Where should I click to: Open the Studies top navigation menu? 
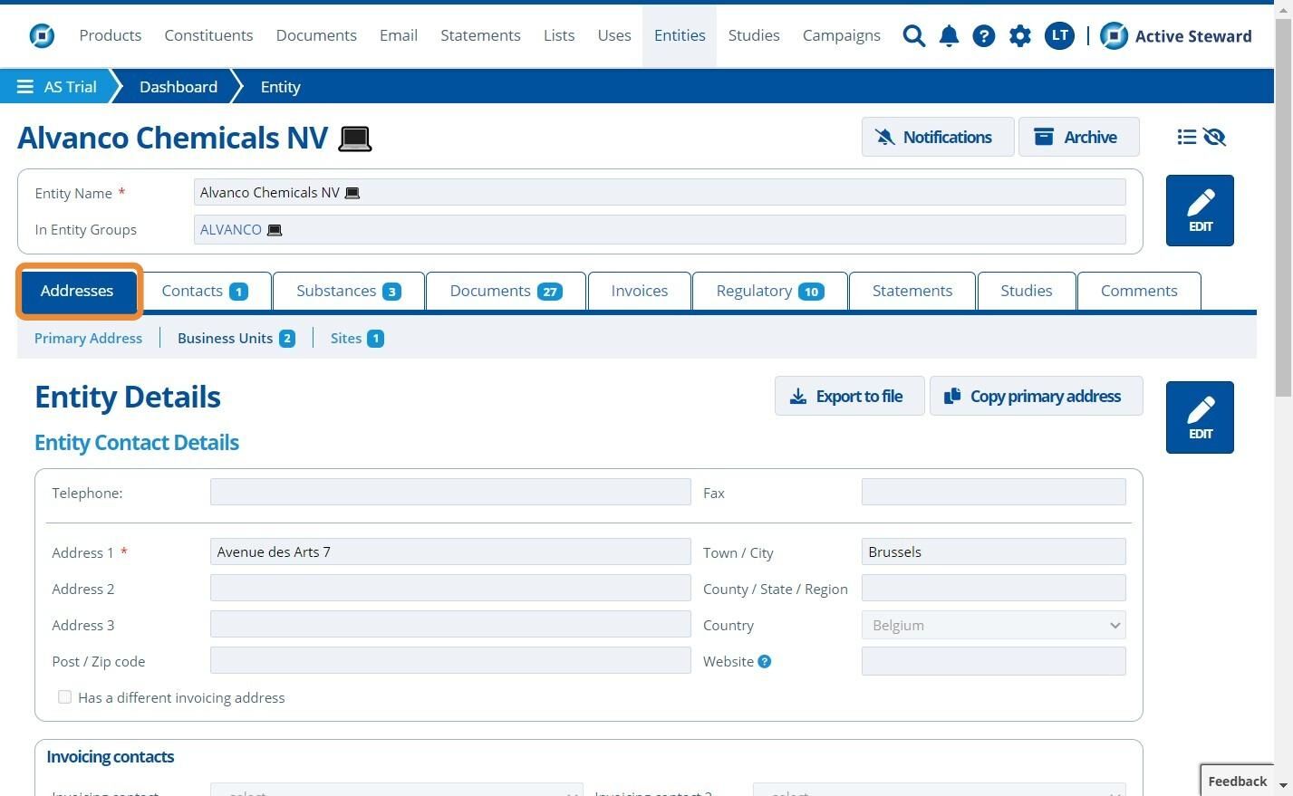point(754,35)
